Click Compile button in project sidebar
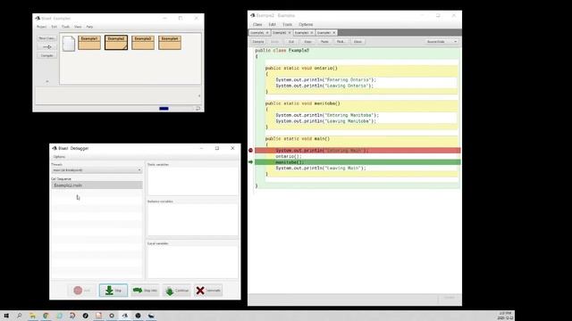Screen dimensions: 572x321 47,55
